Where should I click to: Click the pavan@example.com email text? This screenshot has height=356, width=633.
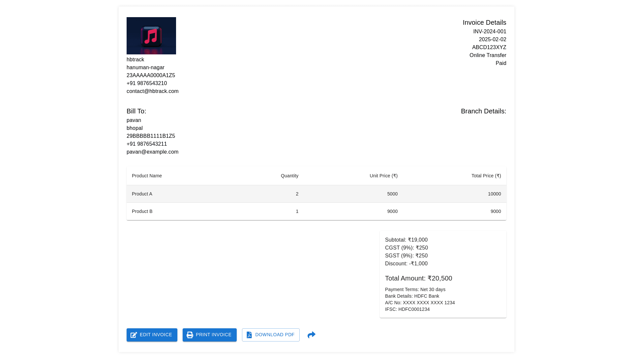point(152,152)
